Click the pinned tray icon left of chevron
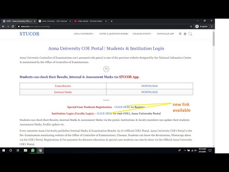This screenshot has height=172, width=229. point(179,150)
